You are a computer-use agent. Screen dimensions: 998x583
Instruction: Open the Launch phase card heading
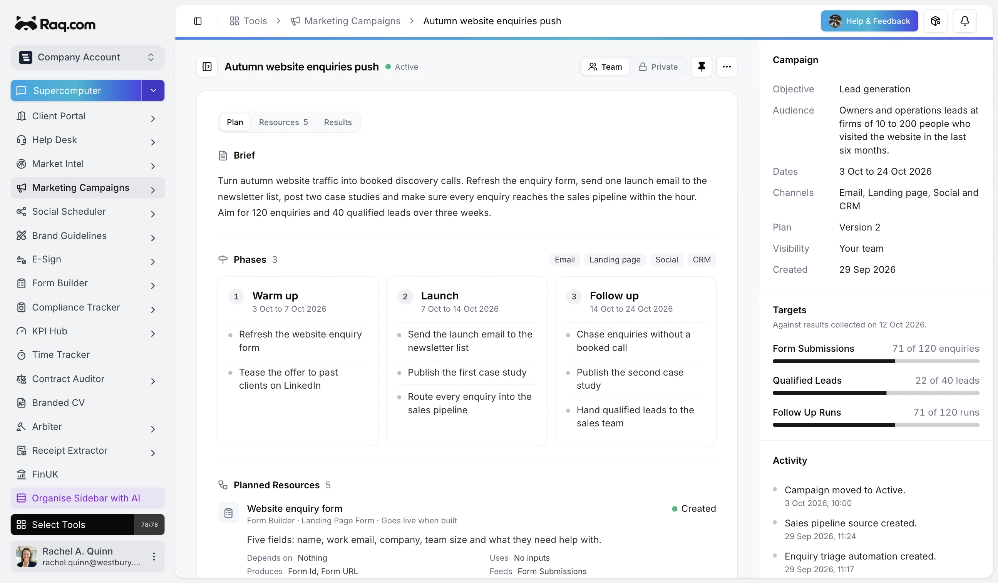coord(440,296)
